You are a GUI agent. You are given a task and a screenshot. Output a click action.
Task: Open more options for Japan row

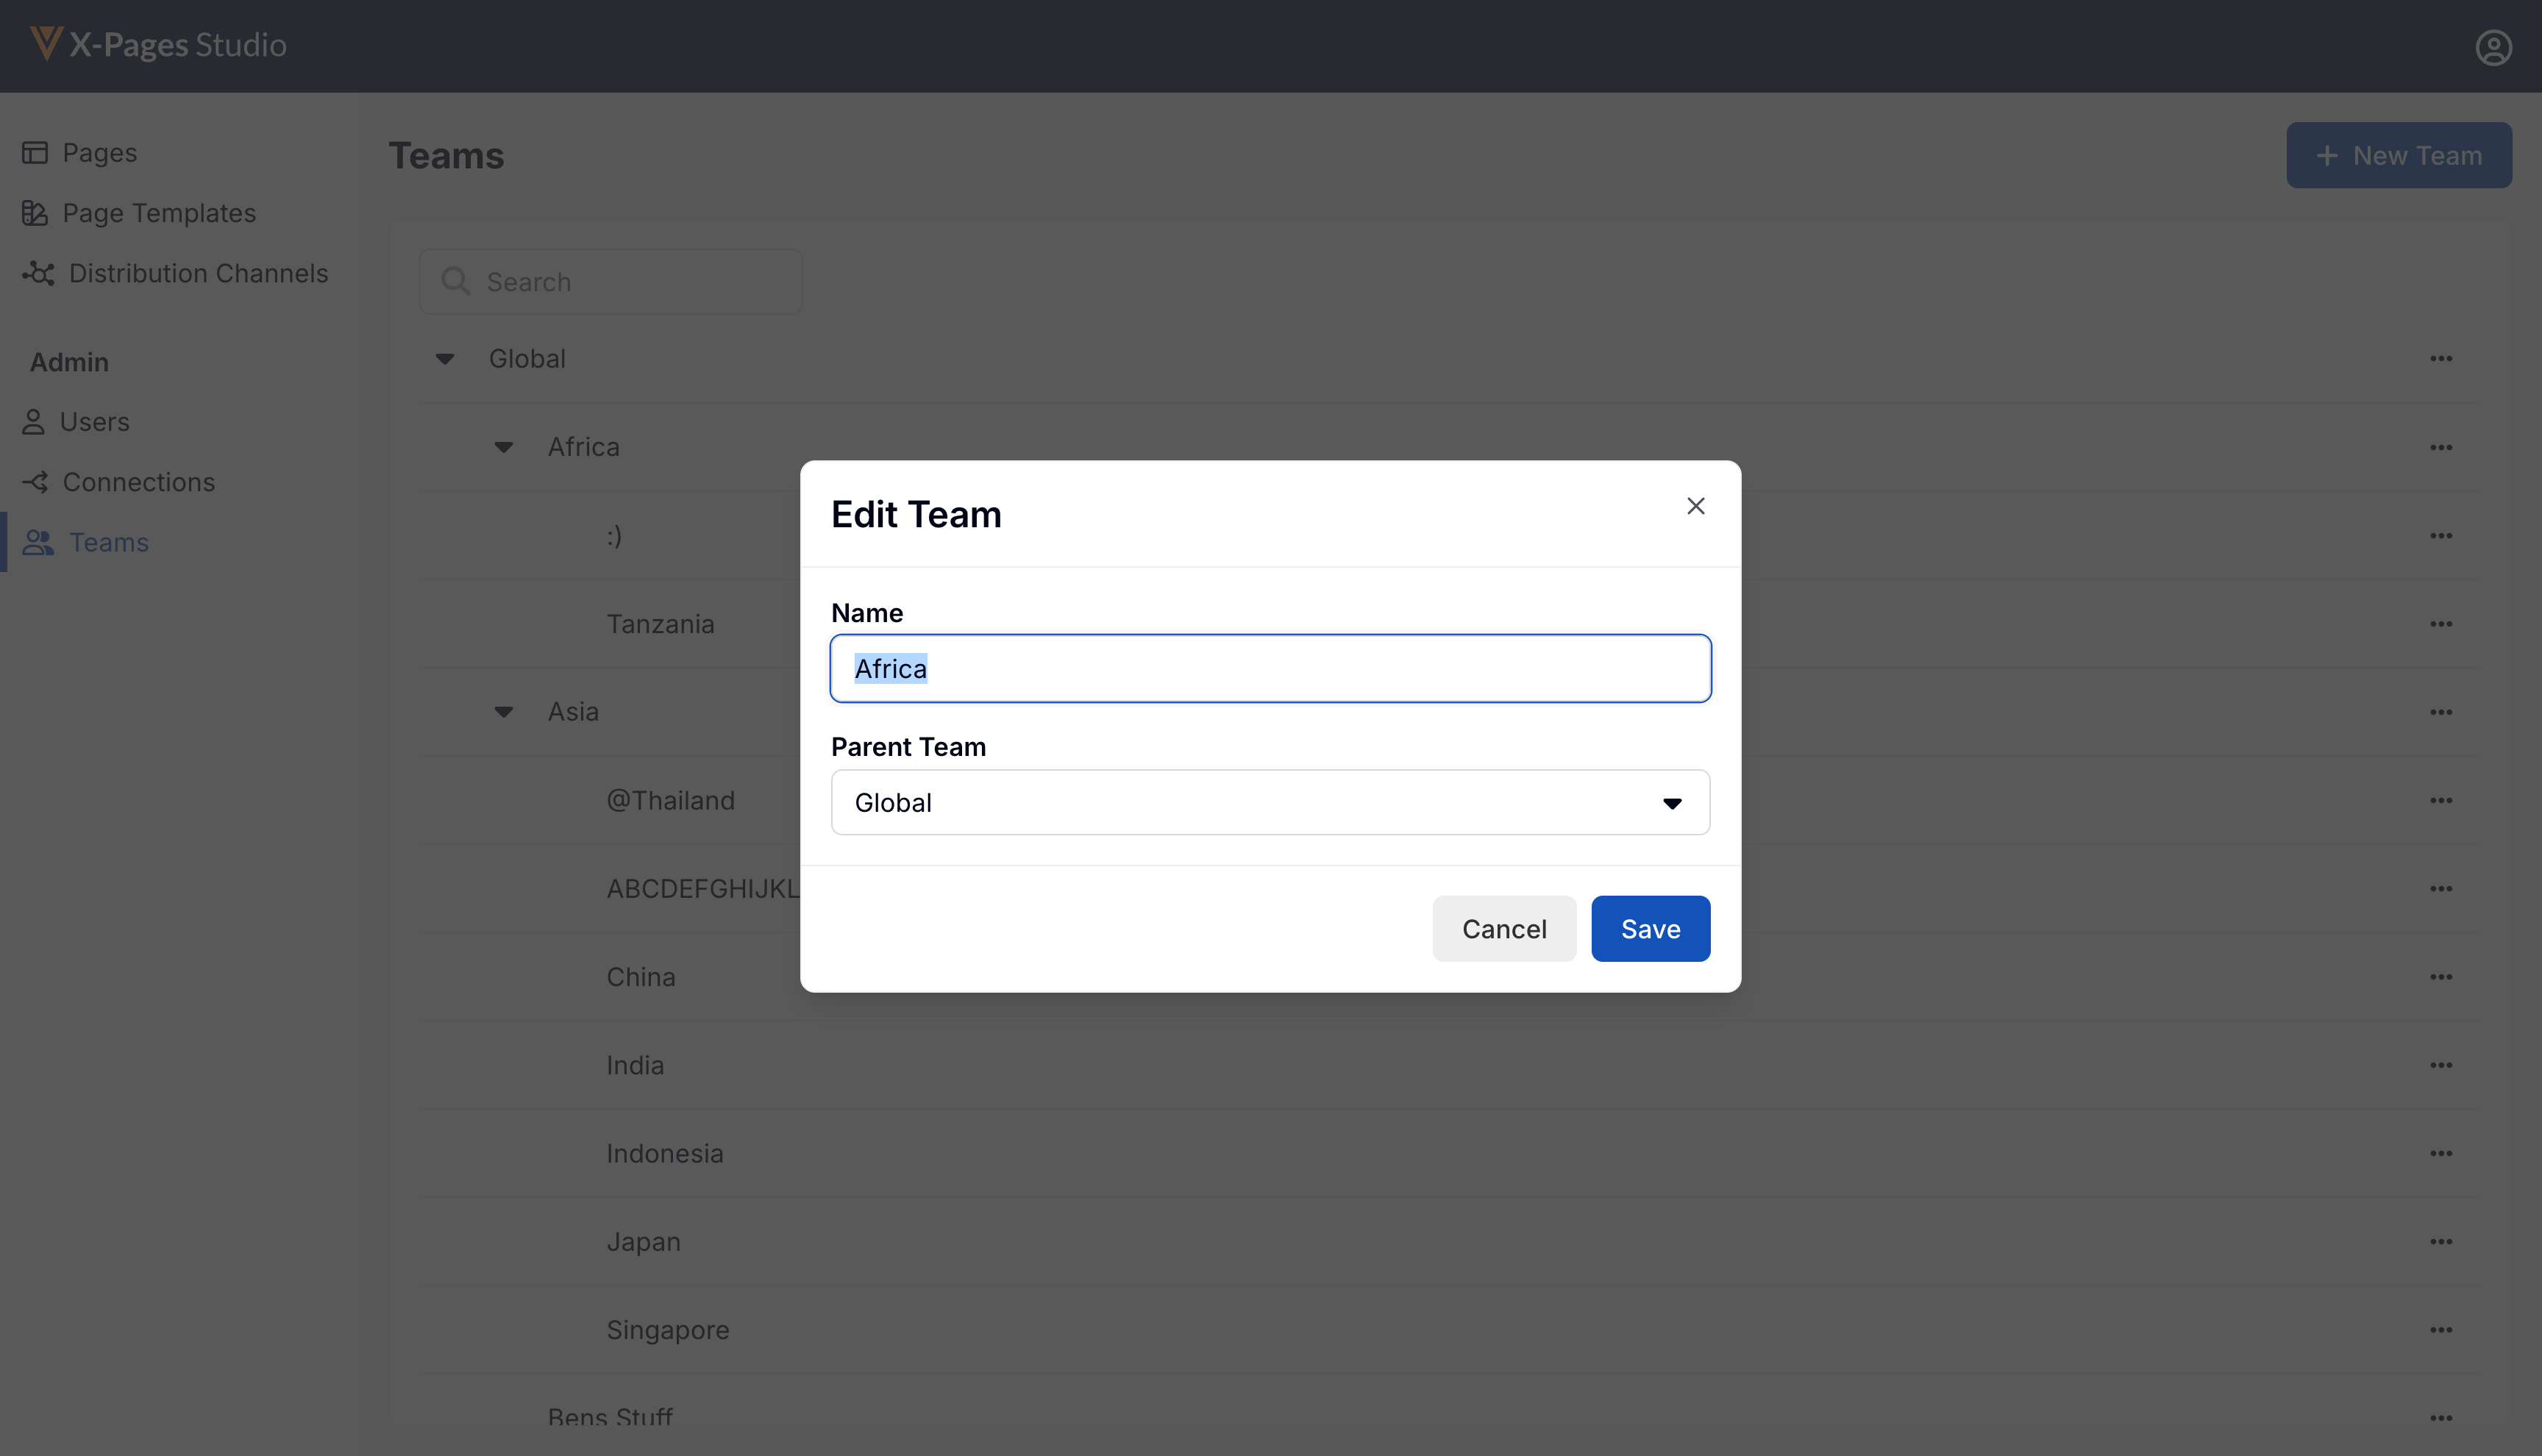click(x=2440, y=1242)
